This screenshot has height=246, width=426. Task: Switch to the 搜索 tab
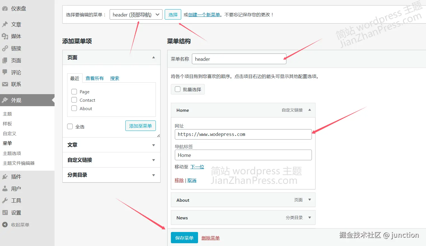pos(115,78)
